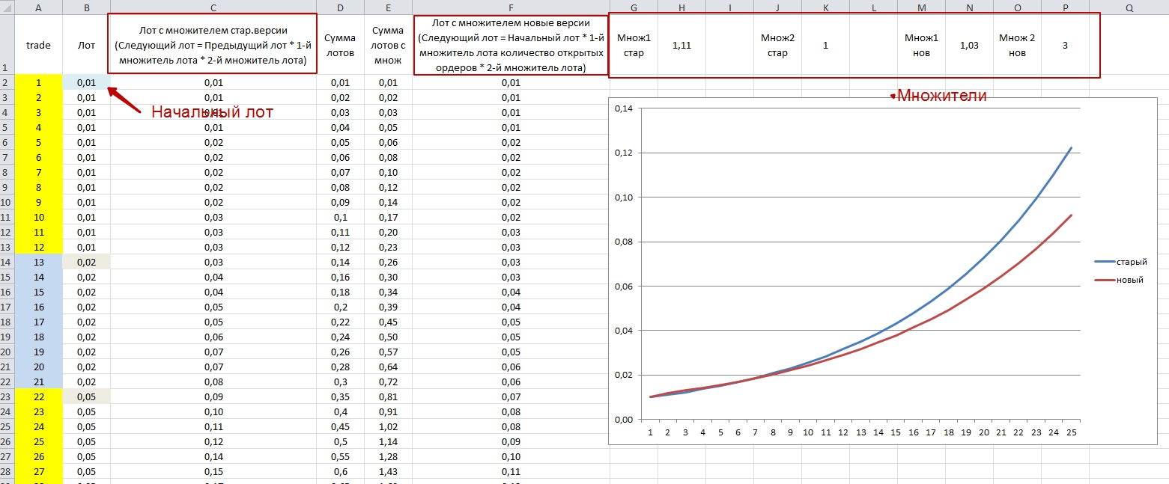
Task: Select cell E20 showing 0,57
Action: [x=388, y=352]
